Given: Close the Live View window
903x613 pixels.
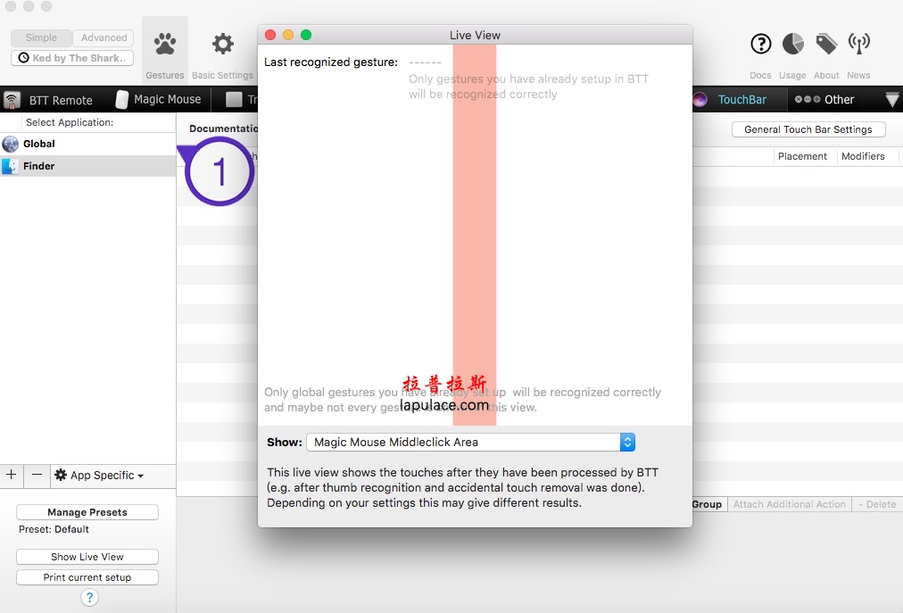Looking at the screenshot, I should [270, 35].
